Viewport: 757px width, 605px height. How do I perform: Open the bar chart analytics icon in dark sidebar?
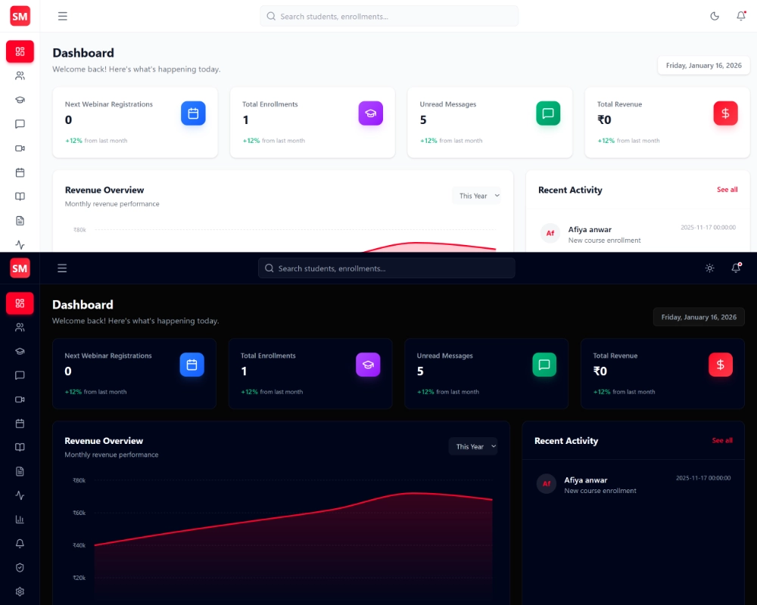click(20, 520)
